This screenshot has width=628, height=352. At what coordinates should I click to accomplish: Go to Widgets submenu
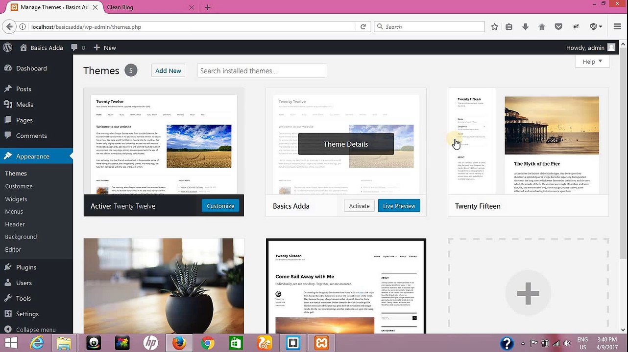click(16, 199)
